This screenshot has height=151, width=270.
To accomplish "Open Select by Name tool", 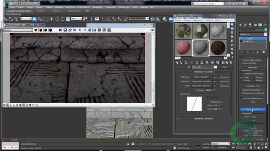I will 40,19.
